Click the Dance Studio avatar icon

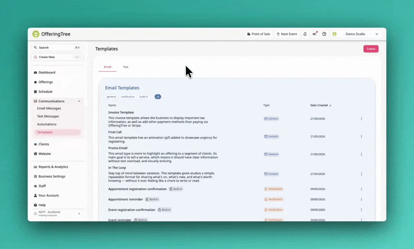pyautogui.click(x=334, y=34)
